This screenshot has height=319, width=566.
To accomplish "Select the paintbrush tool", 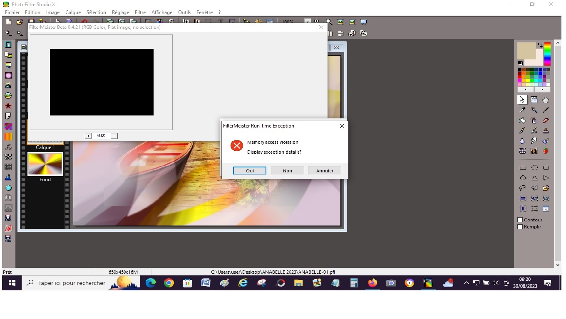I will [x=522, y=130].
